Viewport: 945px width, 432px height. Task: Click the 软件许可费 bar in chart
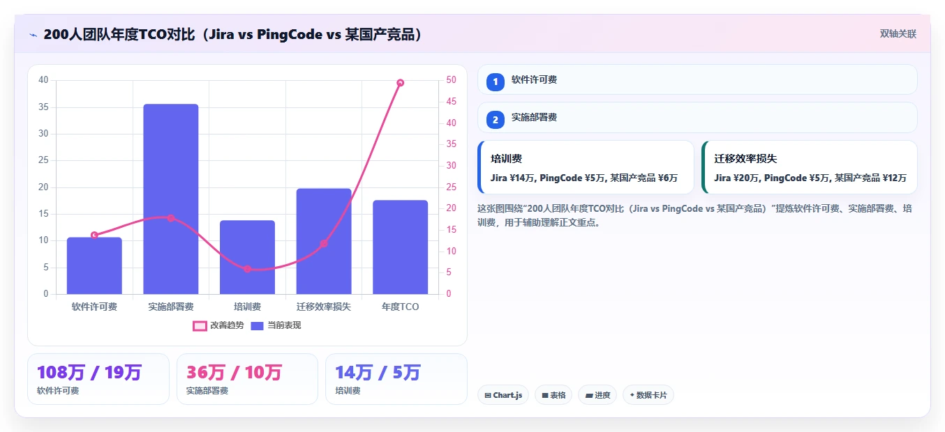point(94,265)
